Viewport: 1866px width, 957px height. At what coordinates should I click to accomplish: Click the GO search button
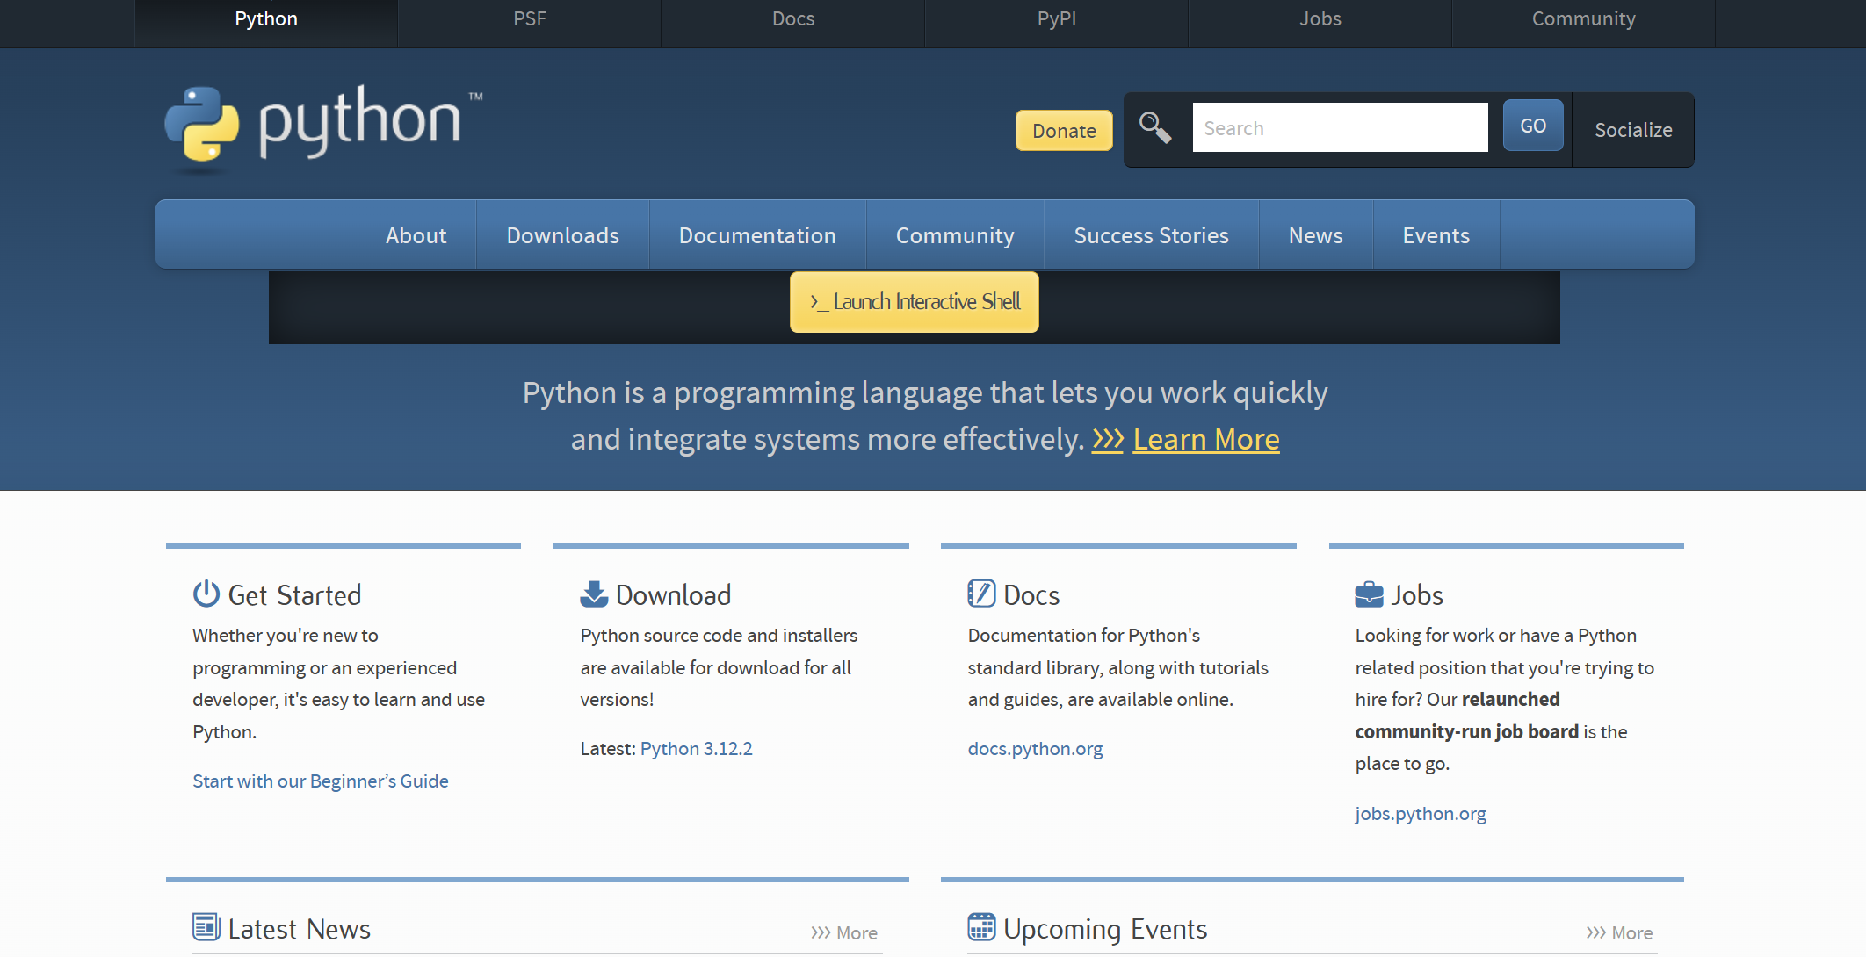pyautogui.click(x=1533, y=126)
